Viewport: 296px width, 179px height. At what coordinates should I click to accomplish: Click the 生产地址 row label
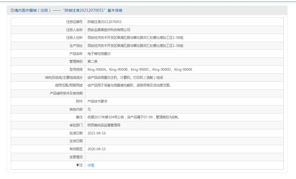[76, 46]
